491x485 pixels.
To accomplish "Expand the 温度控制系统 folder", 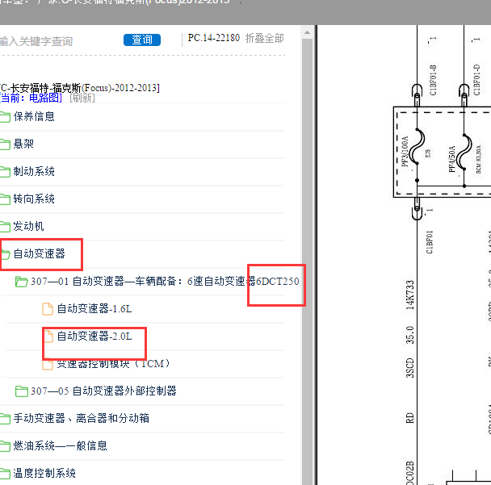I will pos(44,474).
